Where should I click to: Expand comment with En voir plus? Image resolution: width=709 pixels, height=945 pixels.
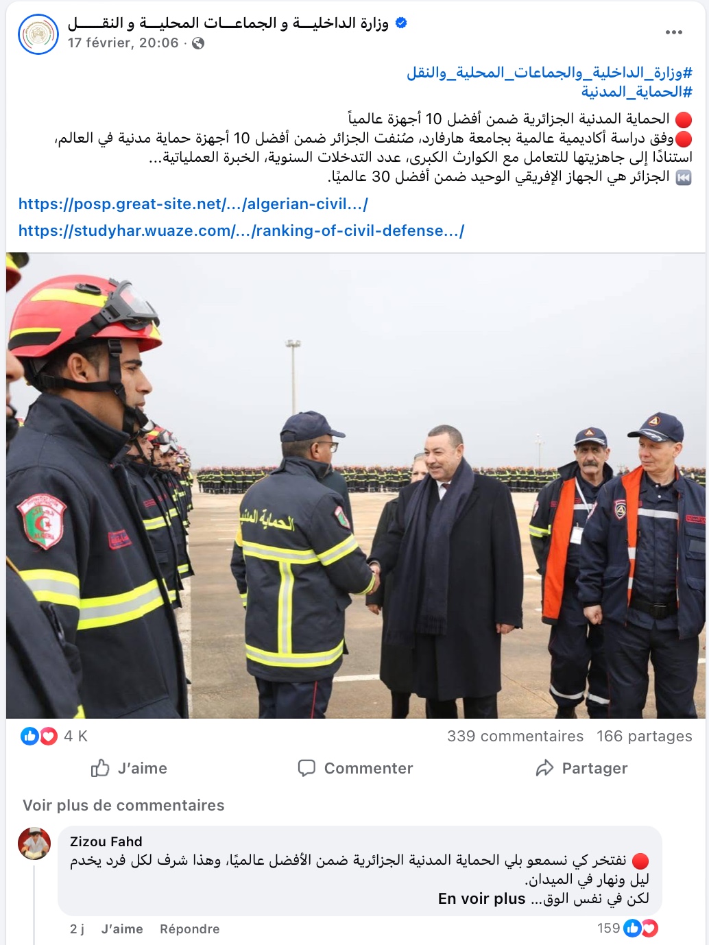point(482,898)
